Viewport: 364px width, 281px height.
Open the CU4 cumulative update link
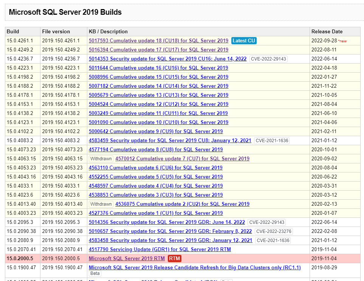click(x=156, y=186)
